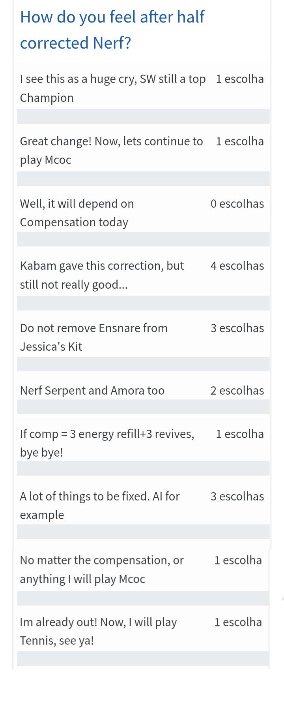Click '3 escolhas' count beside AI example option
This screenshot has height=711, width=284.
pos(237,497)
